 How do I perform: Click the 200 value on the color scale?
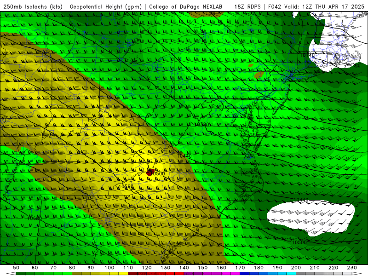click(296, 268)
